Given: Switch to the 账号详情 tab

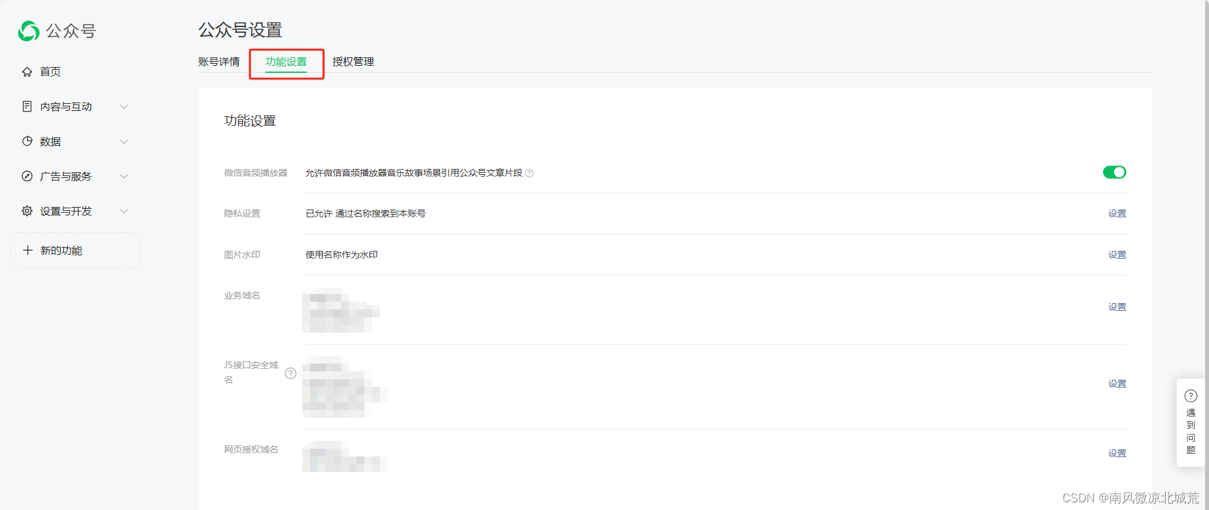Looking at the screenshot, I should (219, 62).
